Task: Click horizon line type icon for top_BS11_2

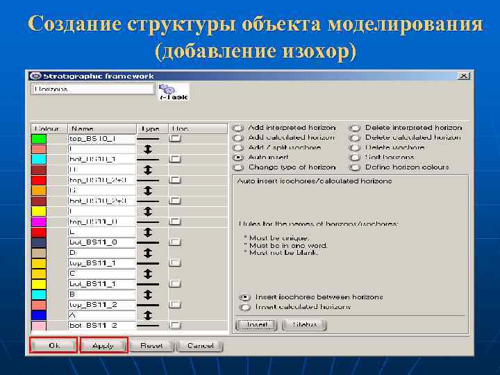Action: pyautogui.click(x=148, y=305)
